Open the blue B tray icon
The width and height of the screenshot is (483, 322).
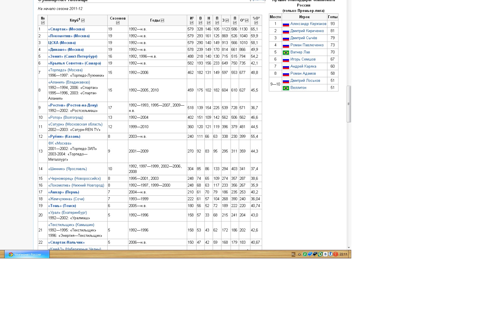(x=325, y=254)
